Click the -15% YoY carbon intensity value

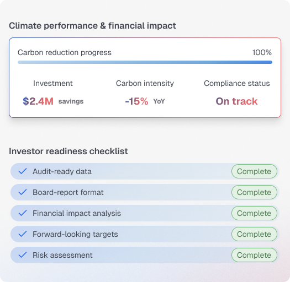click(x=145, y=101)
